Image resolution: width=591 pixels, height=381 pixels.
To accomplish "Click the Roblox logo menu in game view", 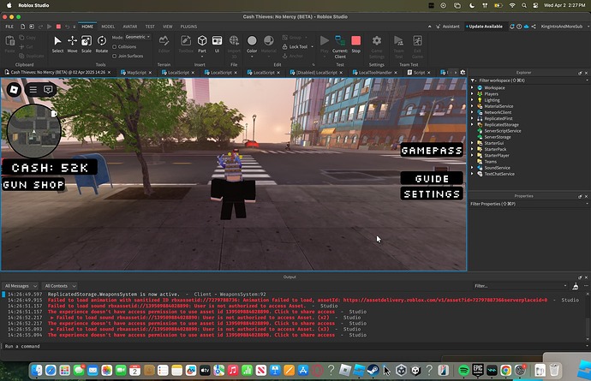I will (x=14, y=90).
